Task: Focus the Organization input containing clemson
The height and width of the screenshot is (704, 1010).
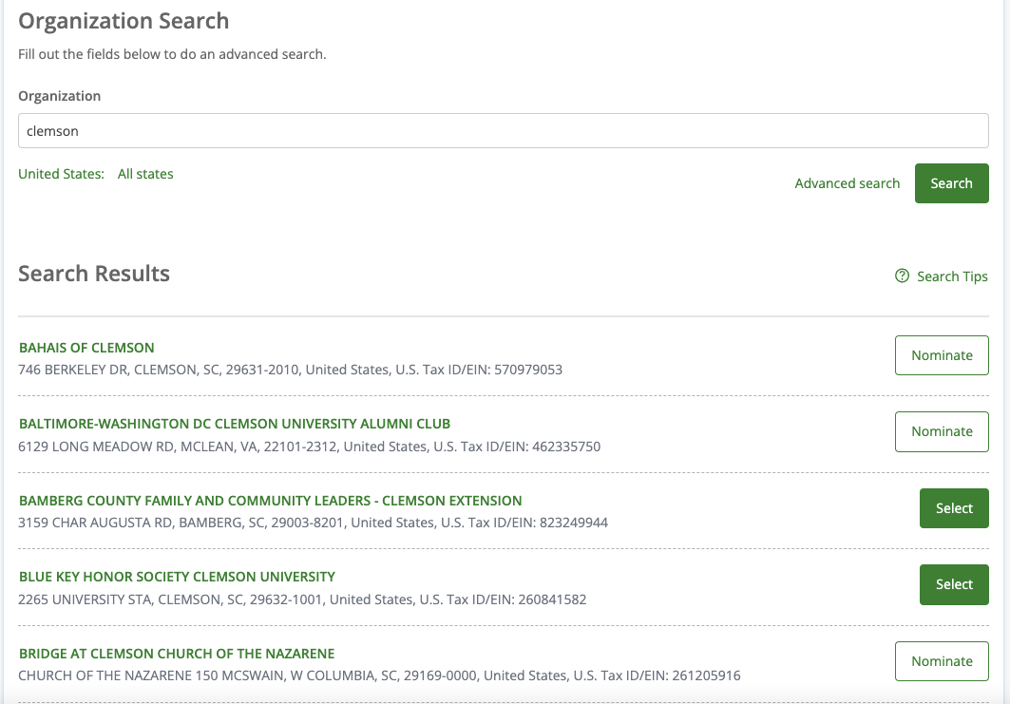Action: [503, 131]
